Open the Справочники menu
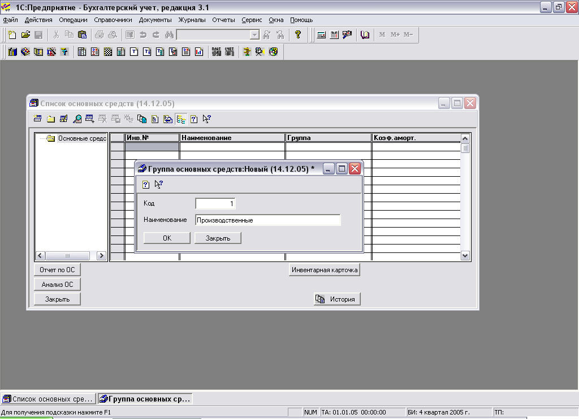 tap(113, 20)
